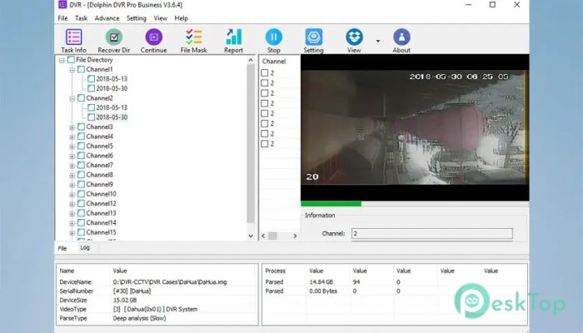
Task: Click the video preview frame
Action: coord(415,127)
